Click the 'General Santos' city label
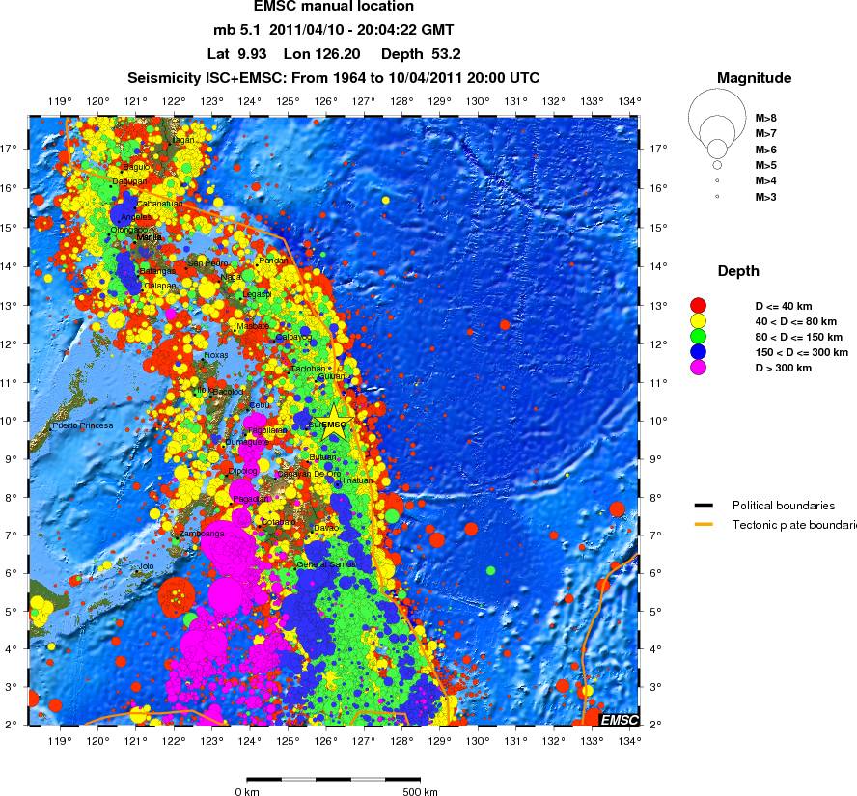 click(326, 564)
